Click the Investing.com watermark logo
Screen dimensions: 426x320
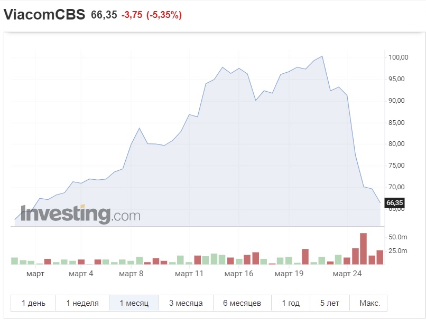[80, 214]
